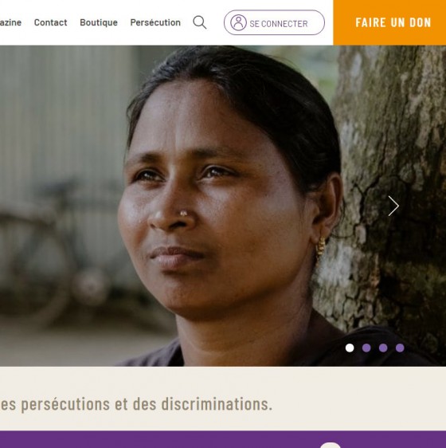This screenshot has width=446, height=448.
Task: Advance carousel with the right arrow
Action: click(x=393, y=206)
